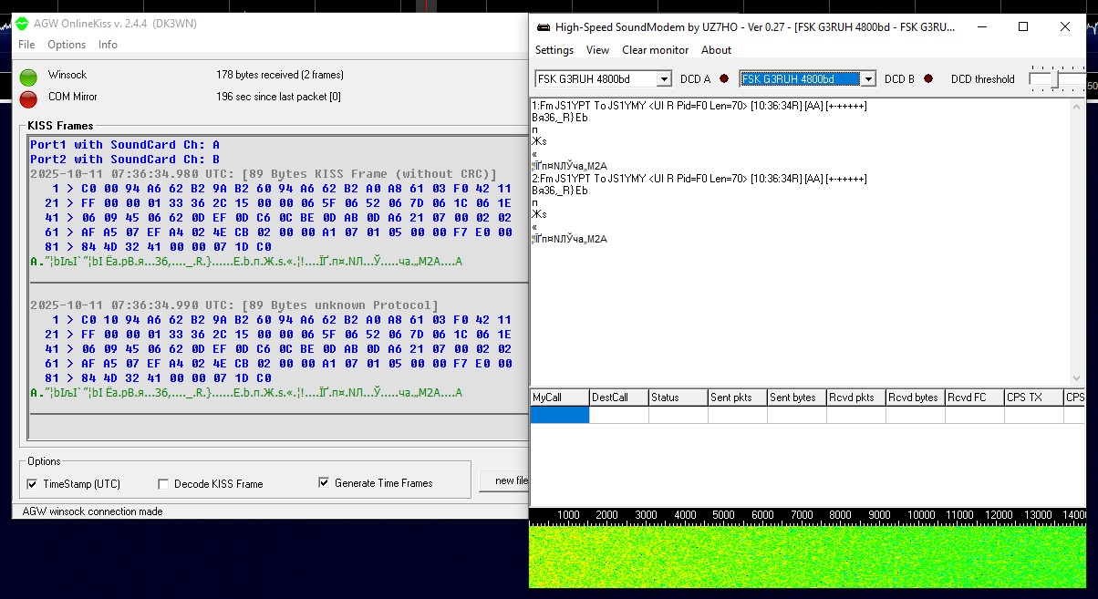
Task: Uncheck the Generate Time Frames option
Action: tap(324, 483)
